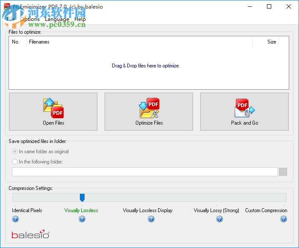Sort by the Filenames column header

pyautogui.click(x=139, y=42)
